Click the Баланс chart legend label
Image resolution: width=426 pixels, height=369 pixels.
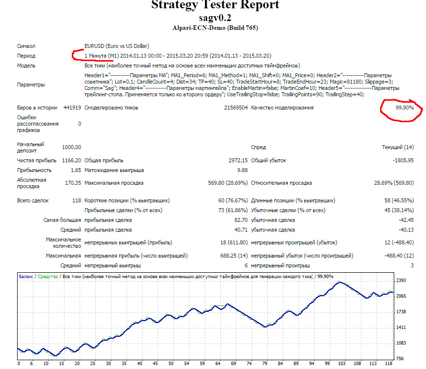coord(26,277)
